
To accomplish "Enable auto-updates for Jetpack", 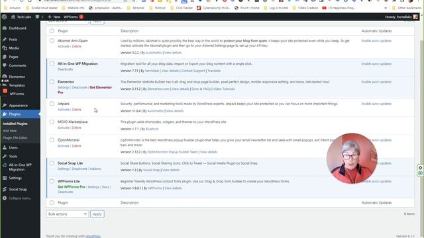I will [x=376, y=104].
